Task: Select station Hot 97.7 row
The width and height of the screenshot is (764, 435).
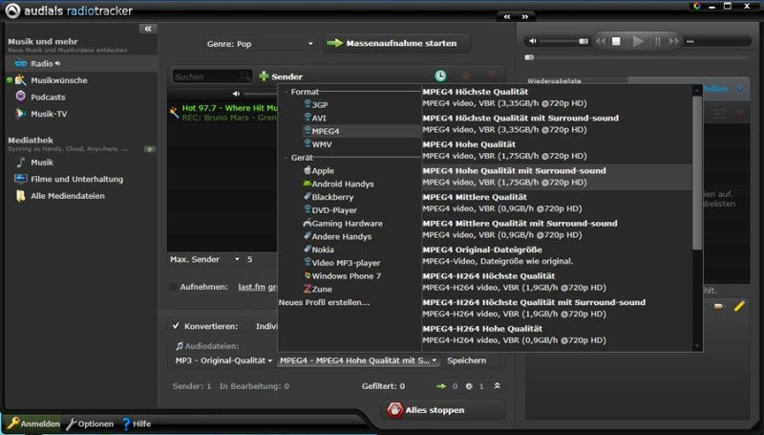Action: [223, 112]
